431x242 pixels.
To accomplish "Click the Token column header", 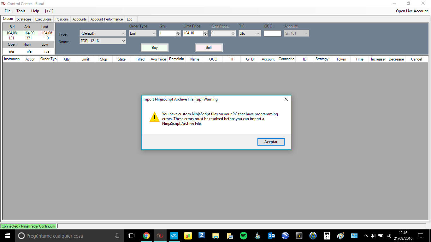I will pos(341,59).
